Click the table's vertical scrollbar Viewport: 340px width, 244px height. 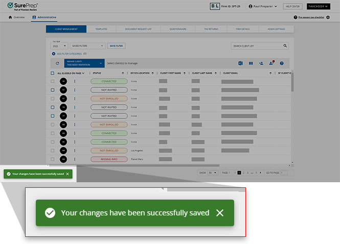292,82
